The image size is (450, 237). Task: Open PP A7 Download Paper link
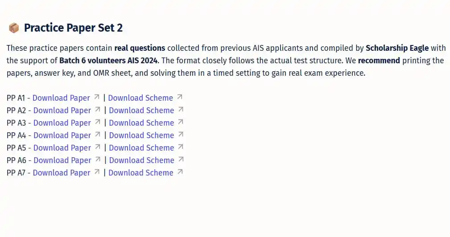coord(61,173)
